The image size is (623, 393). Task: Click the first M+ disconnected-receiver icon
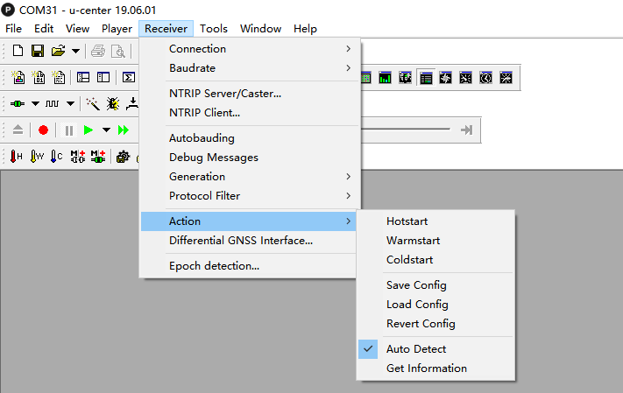tap(78, 157)
